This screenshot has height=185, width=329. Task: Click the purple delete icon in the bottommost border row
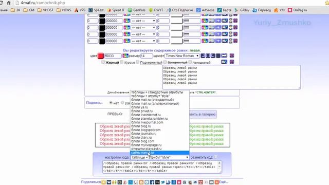coord(235,41)
